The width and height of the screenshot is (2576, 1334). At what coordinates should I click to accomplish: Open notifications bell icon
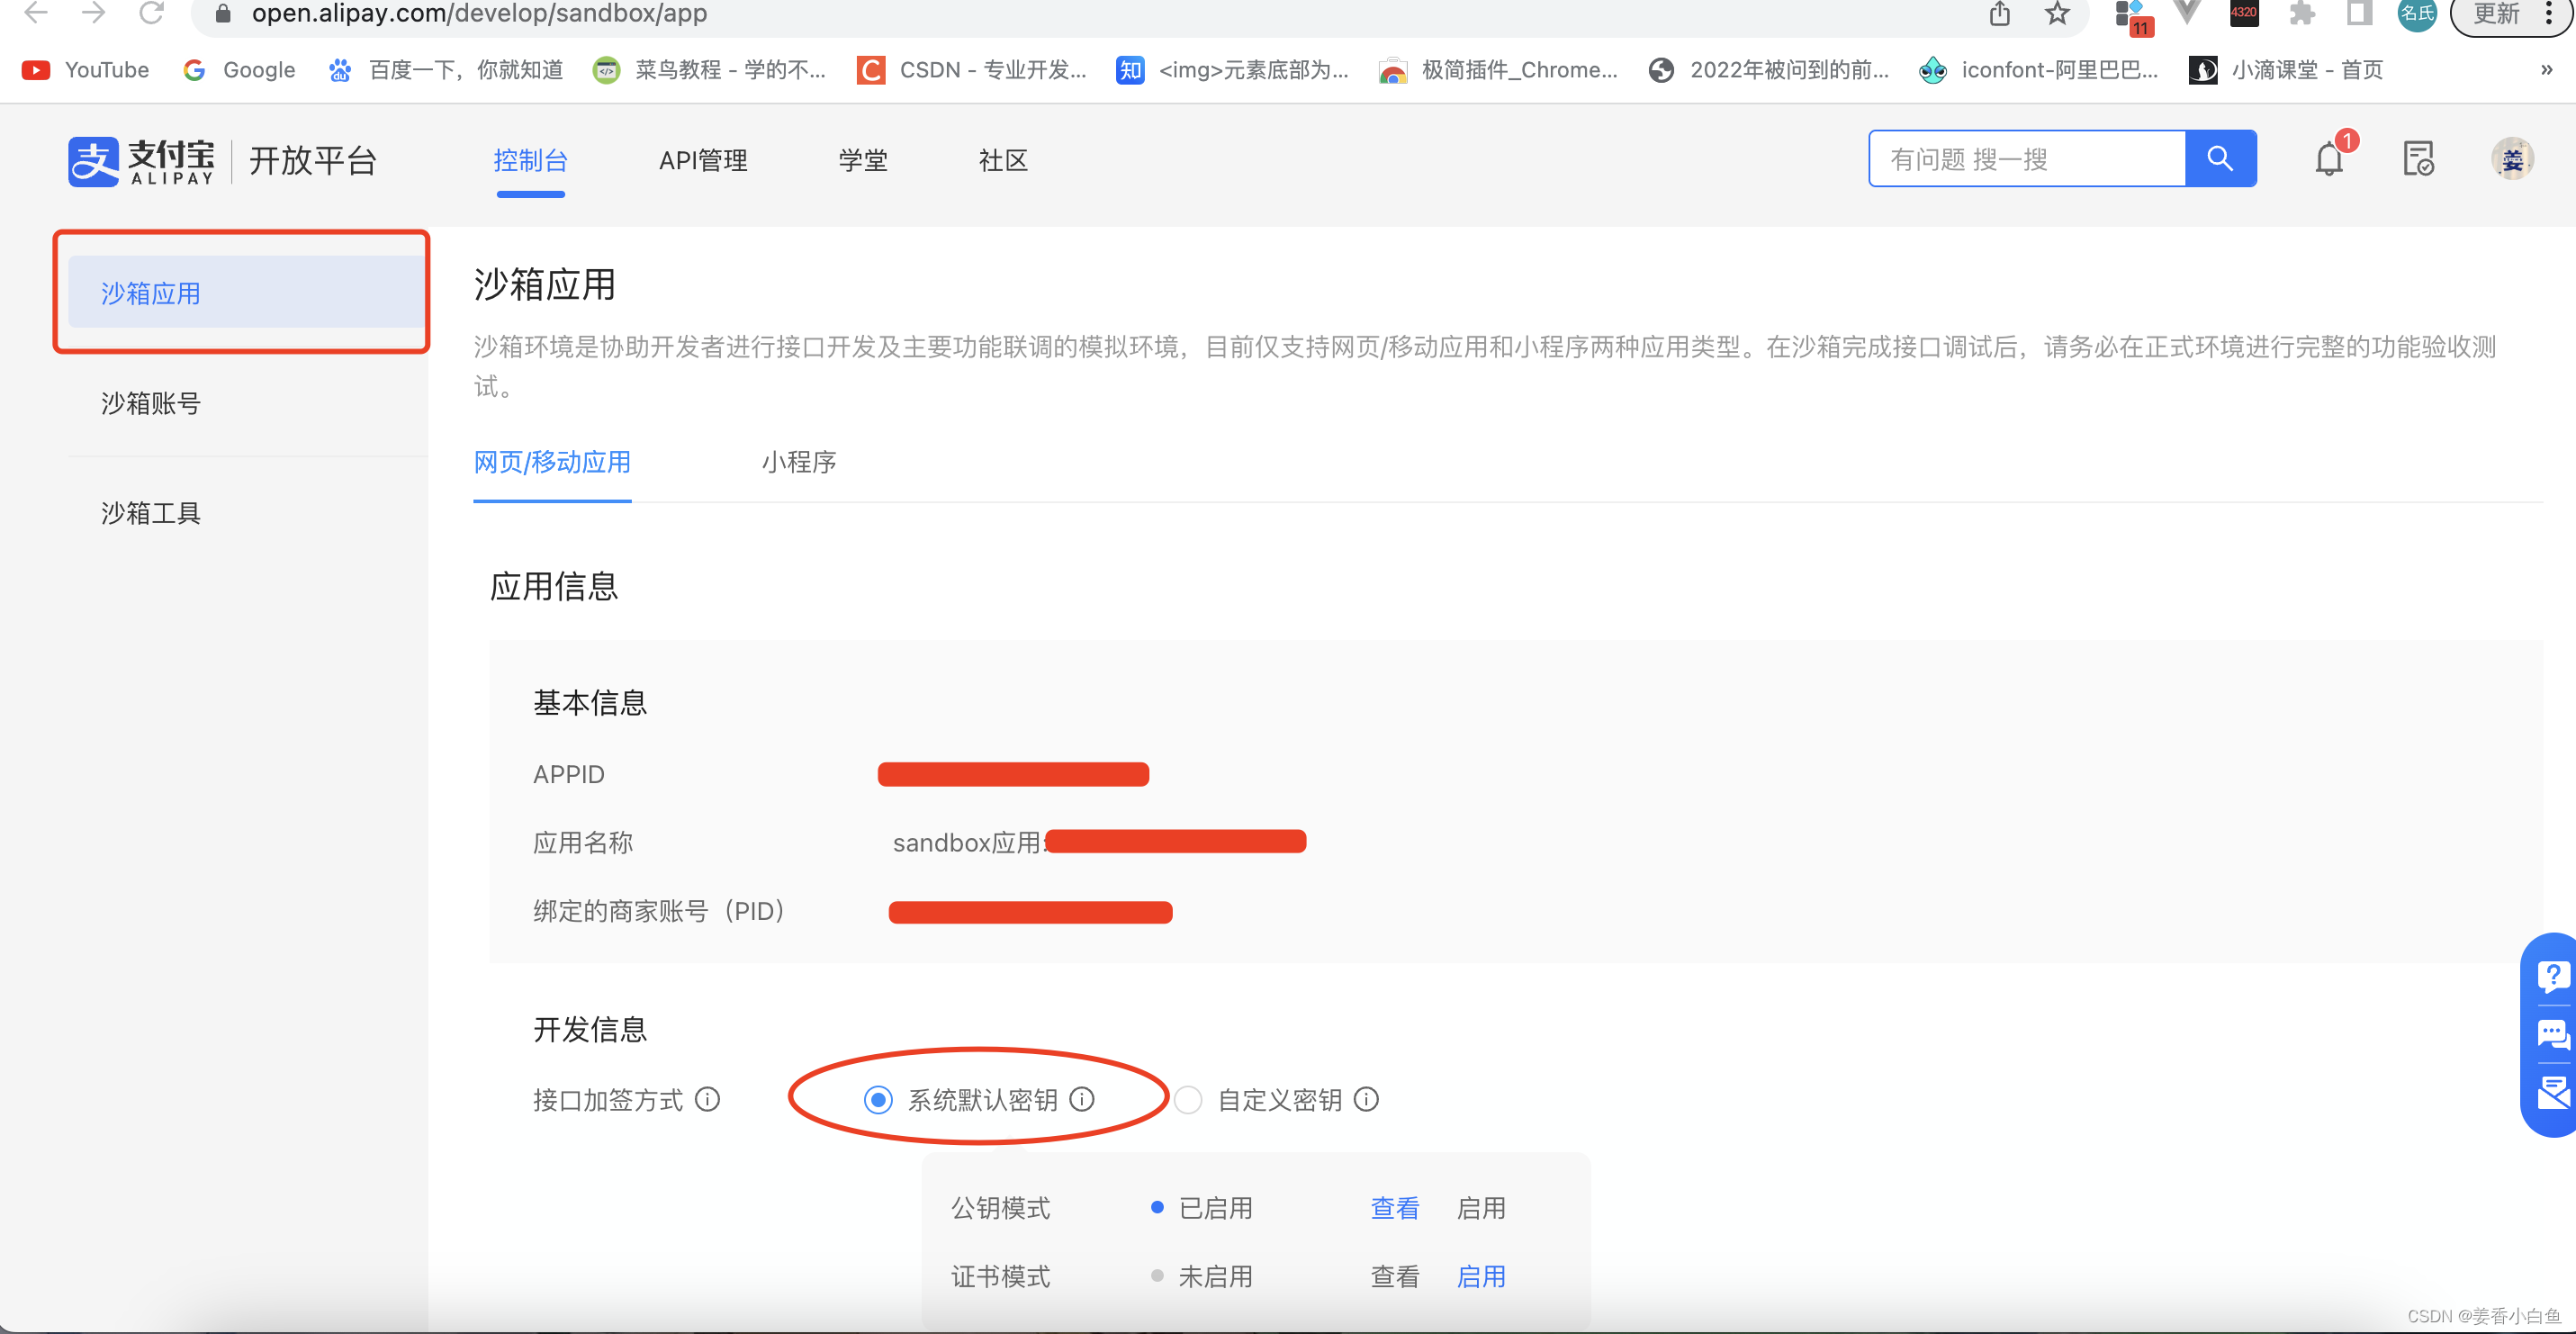coord(2329,159)
